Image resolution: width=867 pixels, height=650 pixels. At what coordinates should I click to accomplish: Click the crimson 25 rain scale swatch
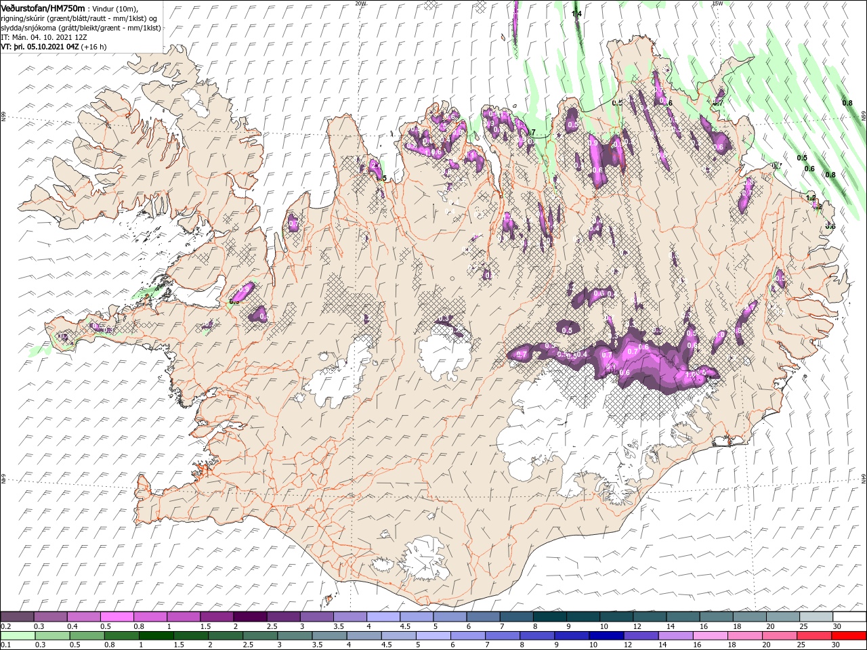coord(813,636)
